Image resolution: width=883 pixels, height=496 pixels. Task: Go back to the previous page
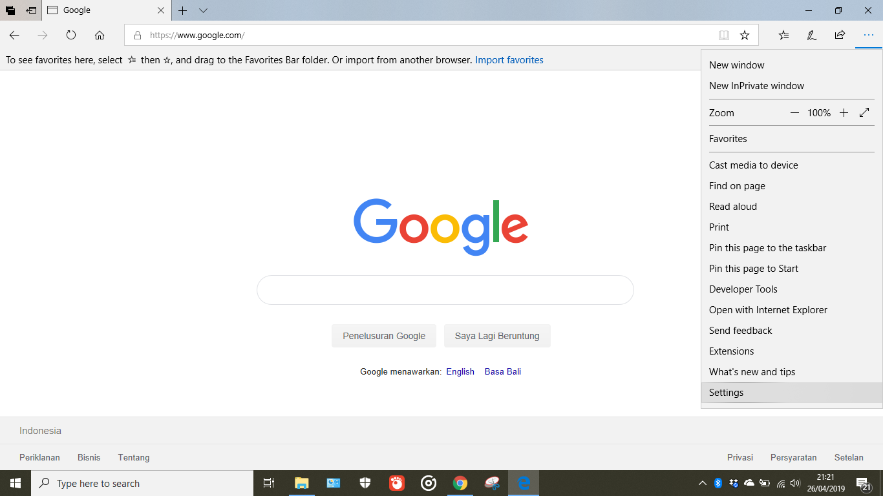14,36
